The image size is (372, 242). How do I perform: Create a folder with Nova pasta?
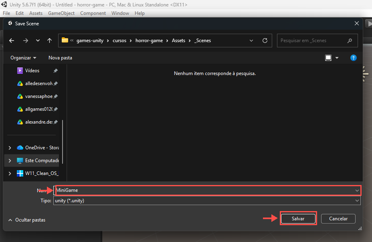pyautogui.click(x=60, y=58)
